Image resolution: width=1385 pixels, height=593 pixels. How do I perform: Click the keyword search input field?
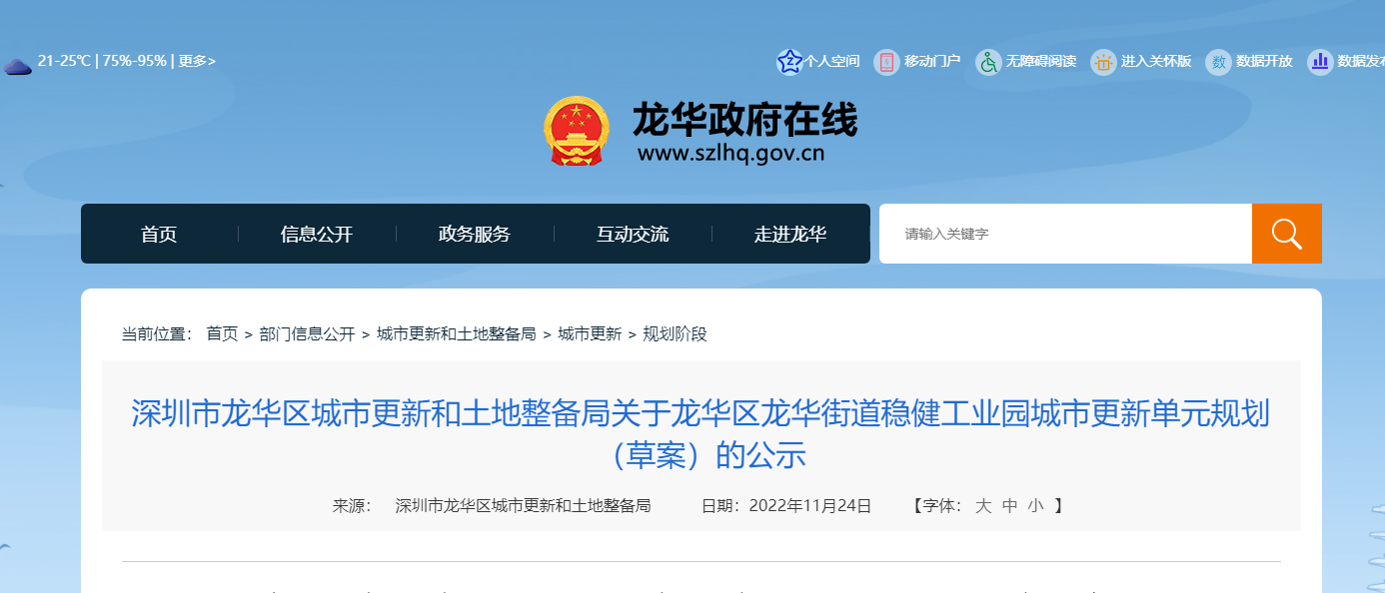click(x=1064, y=234)
